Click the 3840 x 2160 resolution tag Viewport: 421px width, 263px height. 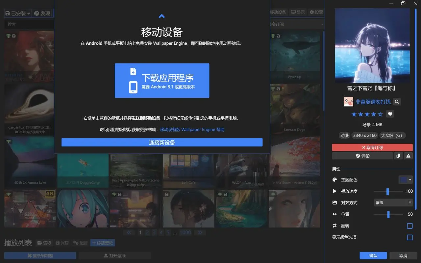pos(365,135)
